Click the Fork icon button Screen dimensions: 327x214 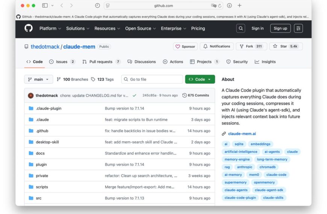point(242,46)
